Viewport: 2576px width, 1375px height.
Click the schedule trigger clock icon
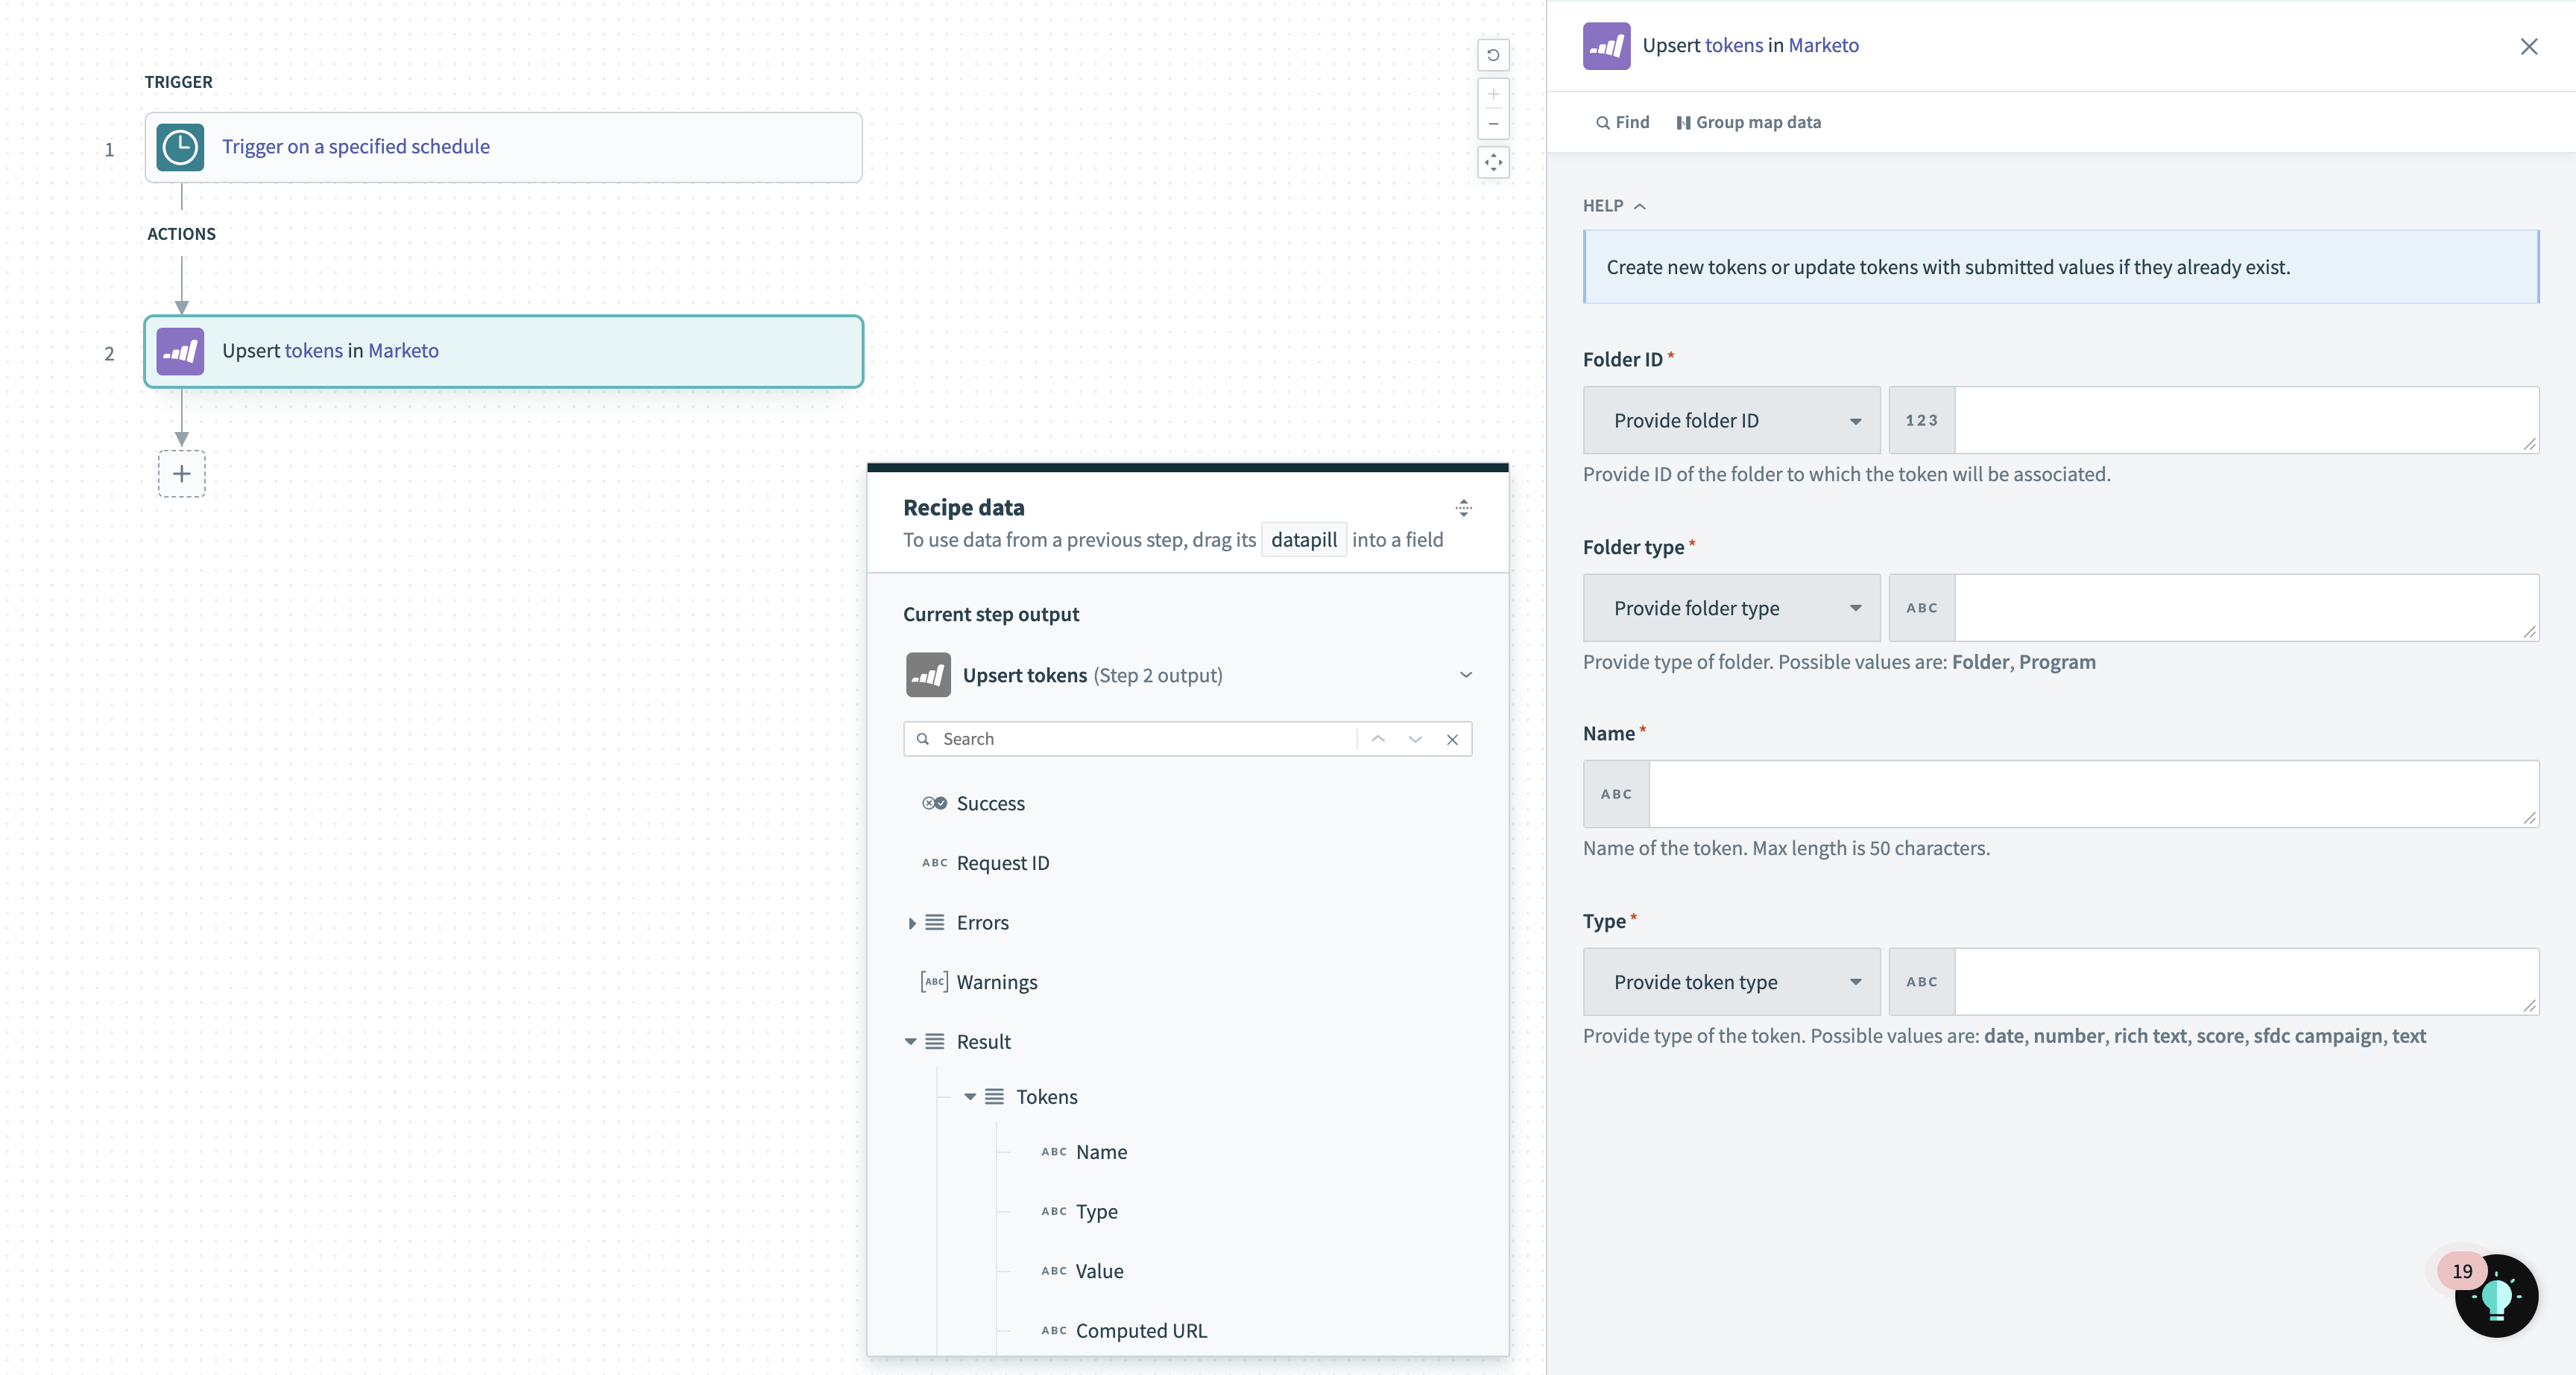[x=179, y=145]
